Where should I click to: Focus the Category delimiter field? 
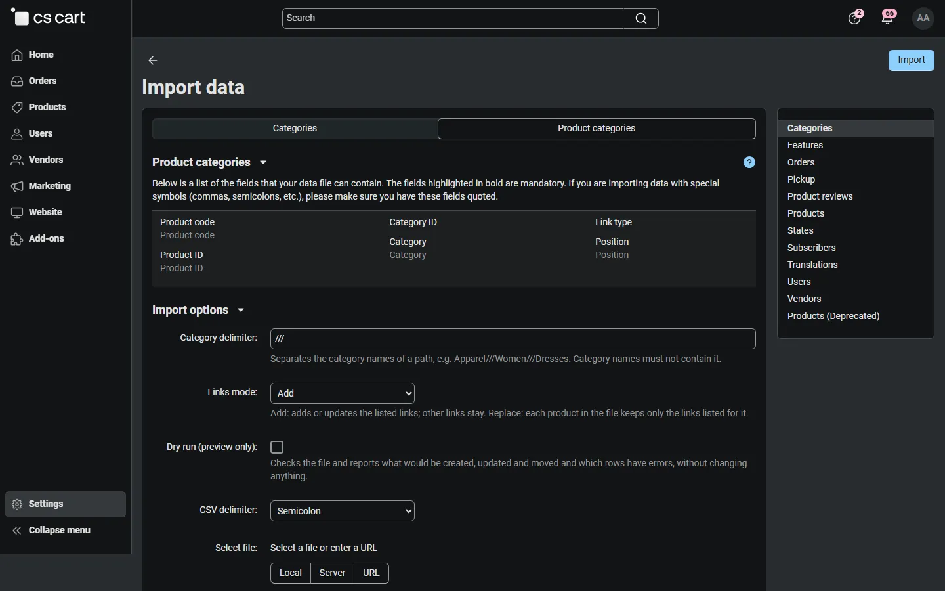[x=513, y=339]
